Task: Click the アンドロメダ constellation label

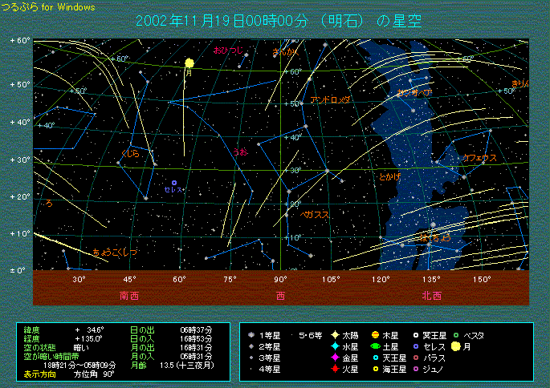Action: 330,100
